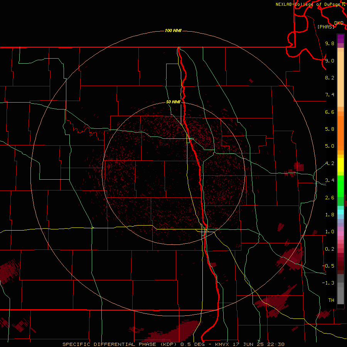Pick the pink color scale segment
Viewport: 347px width, 347px height.
340,234
